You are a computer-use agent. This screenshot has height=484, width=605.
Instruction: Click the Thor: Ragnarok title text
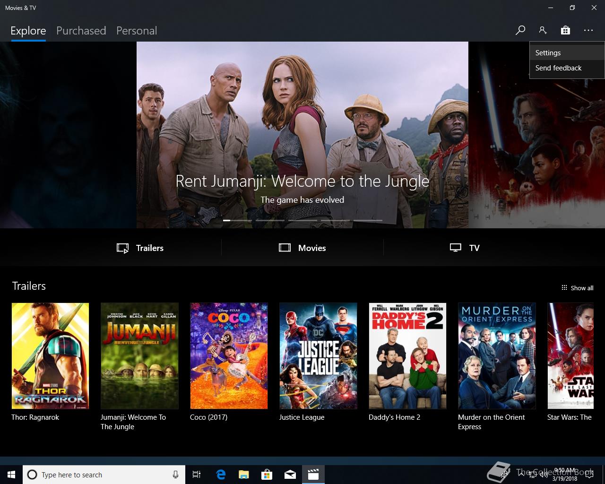tap(35, 417)
